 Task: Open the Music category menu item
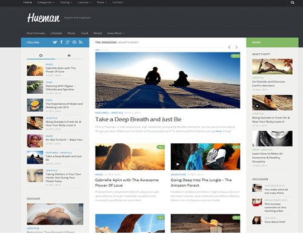coord(72,33)
